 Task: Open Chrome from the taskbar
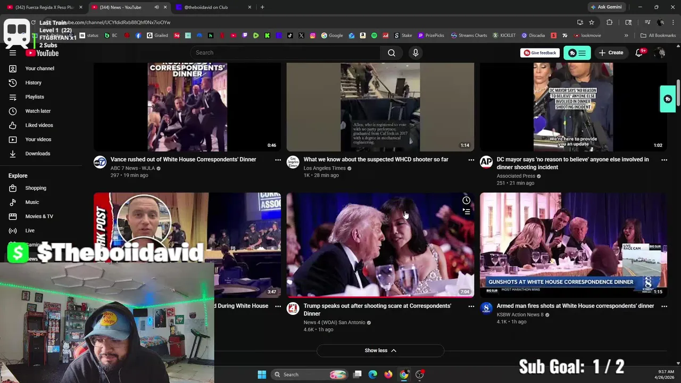pyautogui.click(x=404, y=374)
